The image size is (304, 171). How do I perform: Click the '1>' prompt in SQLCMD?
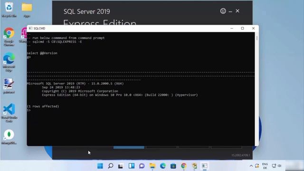click(x=28, y=110)
